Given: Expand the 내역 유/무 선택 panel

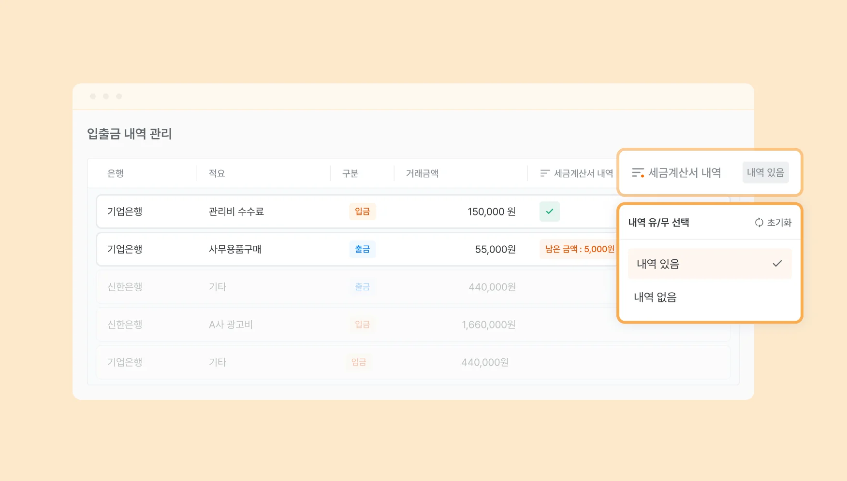Looking at the screenshot, I should (658, 223).
